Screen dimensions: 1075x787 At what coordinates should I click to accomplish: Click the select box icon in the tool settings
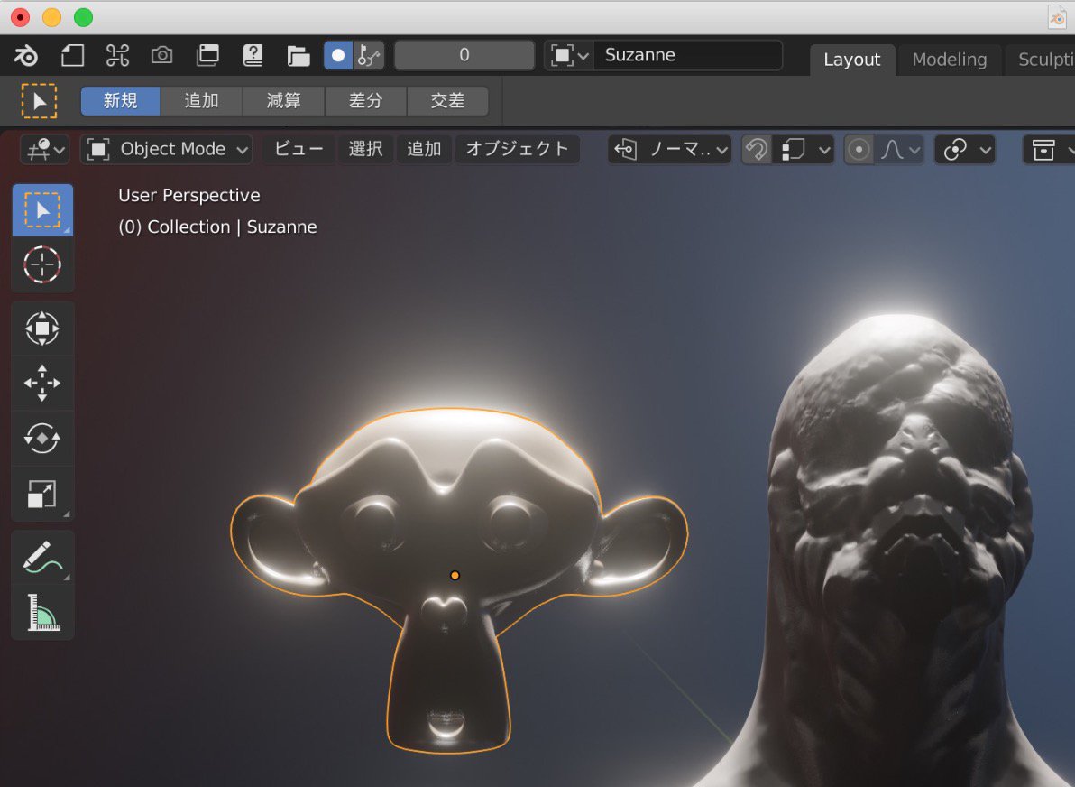[39, 101]
